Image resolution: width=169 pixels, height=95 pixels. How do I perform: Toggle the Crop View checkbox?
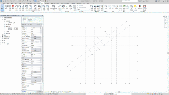[x=32, y=67]
